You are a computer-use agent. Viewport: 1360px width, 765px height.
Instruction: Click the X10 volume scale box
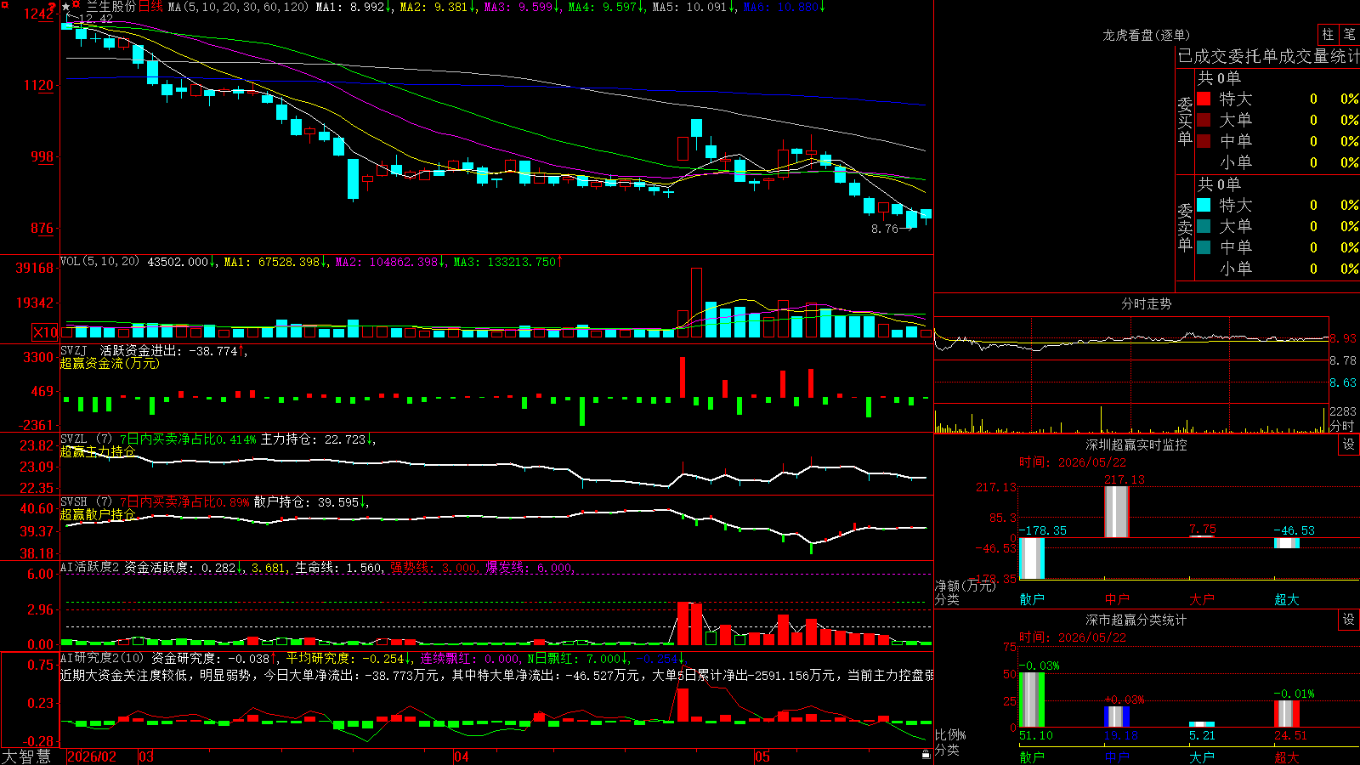coord(45,332)
